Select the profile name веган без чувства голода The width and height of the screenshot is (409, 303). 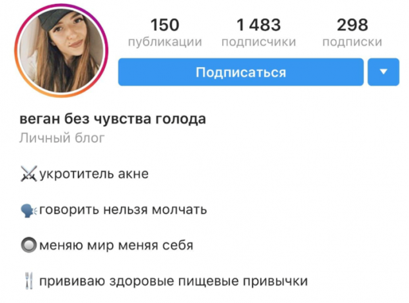click(x=113, y=119)
